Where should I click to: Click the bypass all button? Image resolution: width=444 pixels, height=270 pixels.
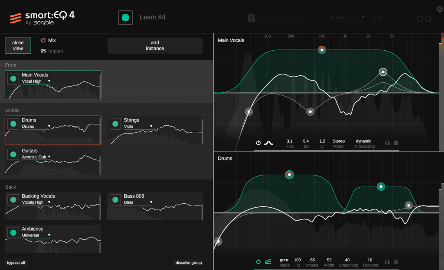tap(16, 263)
